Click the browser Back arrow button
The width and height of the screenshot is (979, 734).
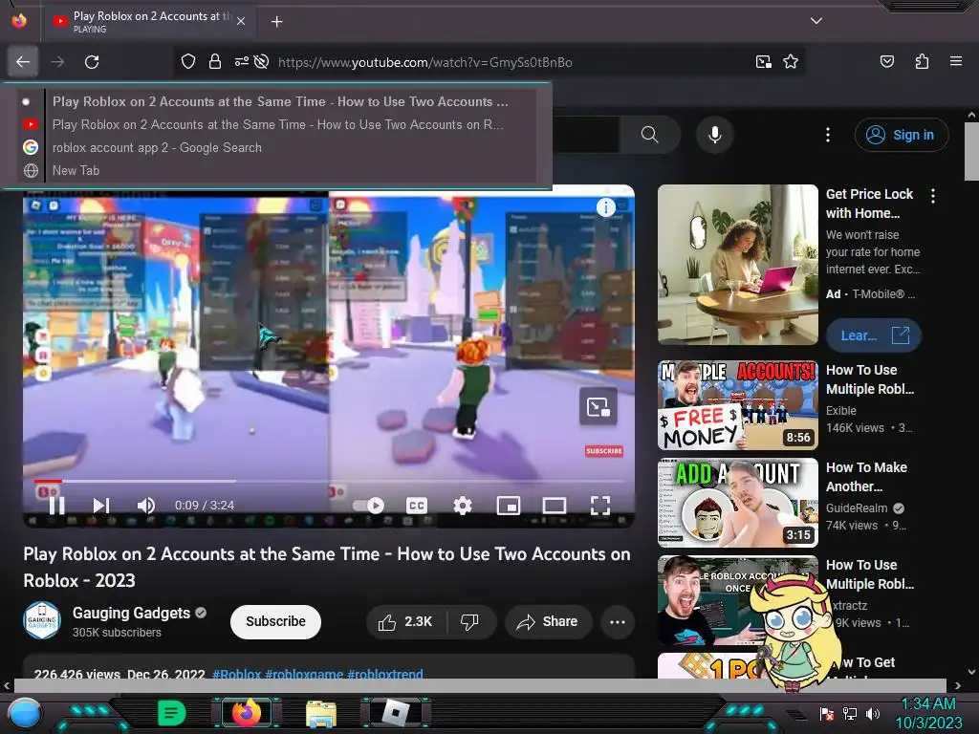point(23,62)
